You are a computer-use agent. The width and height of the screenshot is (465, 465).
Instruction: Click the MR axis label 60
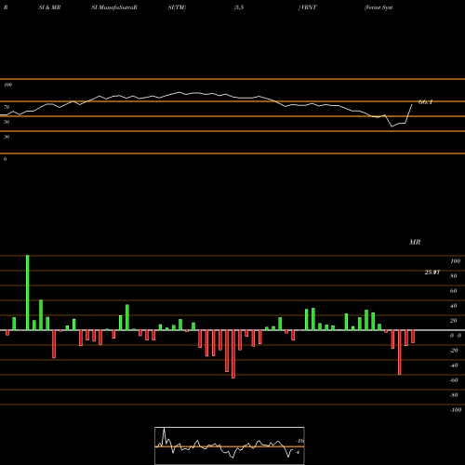click(454, 291)
